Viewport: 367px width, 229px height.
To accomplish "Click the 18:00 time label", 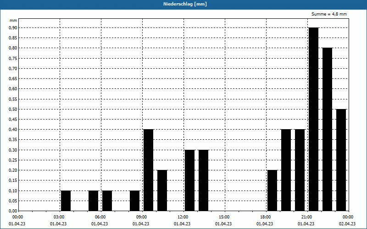I will 267,217.
